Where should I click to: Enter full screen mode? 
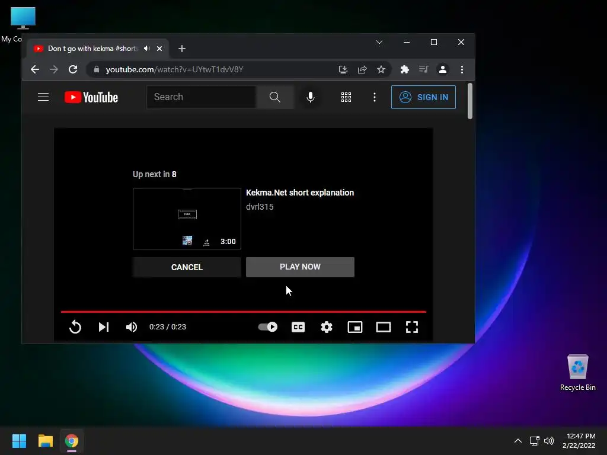click(x=412, y=327)
